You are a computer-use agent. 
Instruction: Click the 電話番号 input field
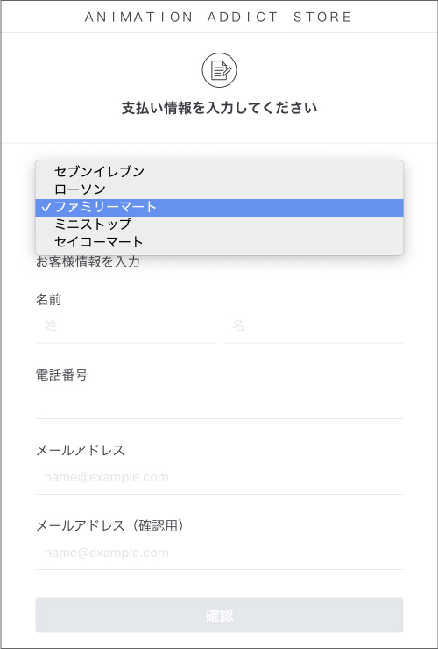[x=219, y=402]
